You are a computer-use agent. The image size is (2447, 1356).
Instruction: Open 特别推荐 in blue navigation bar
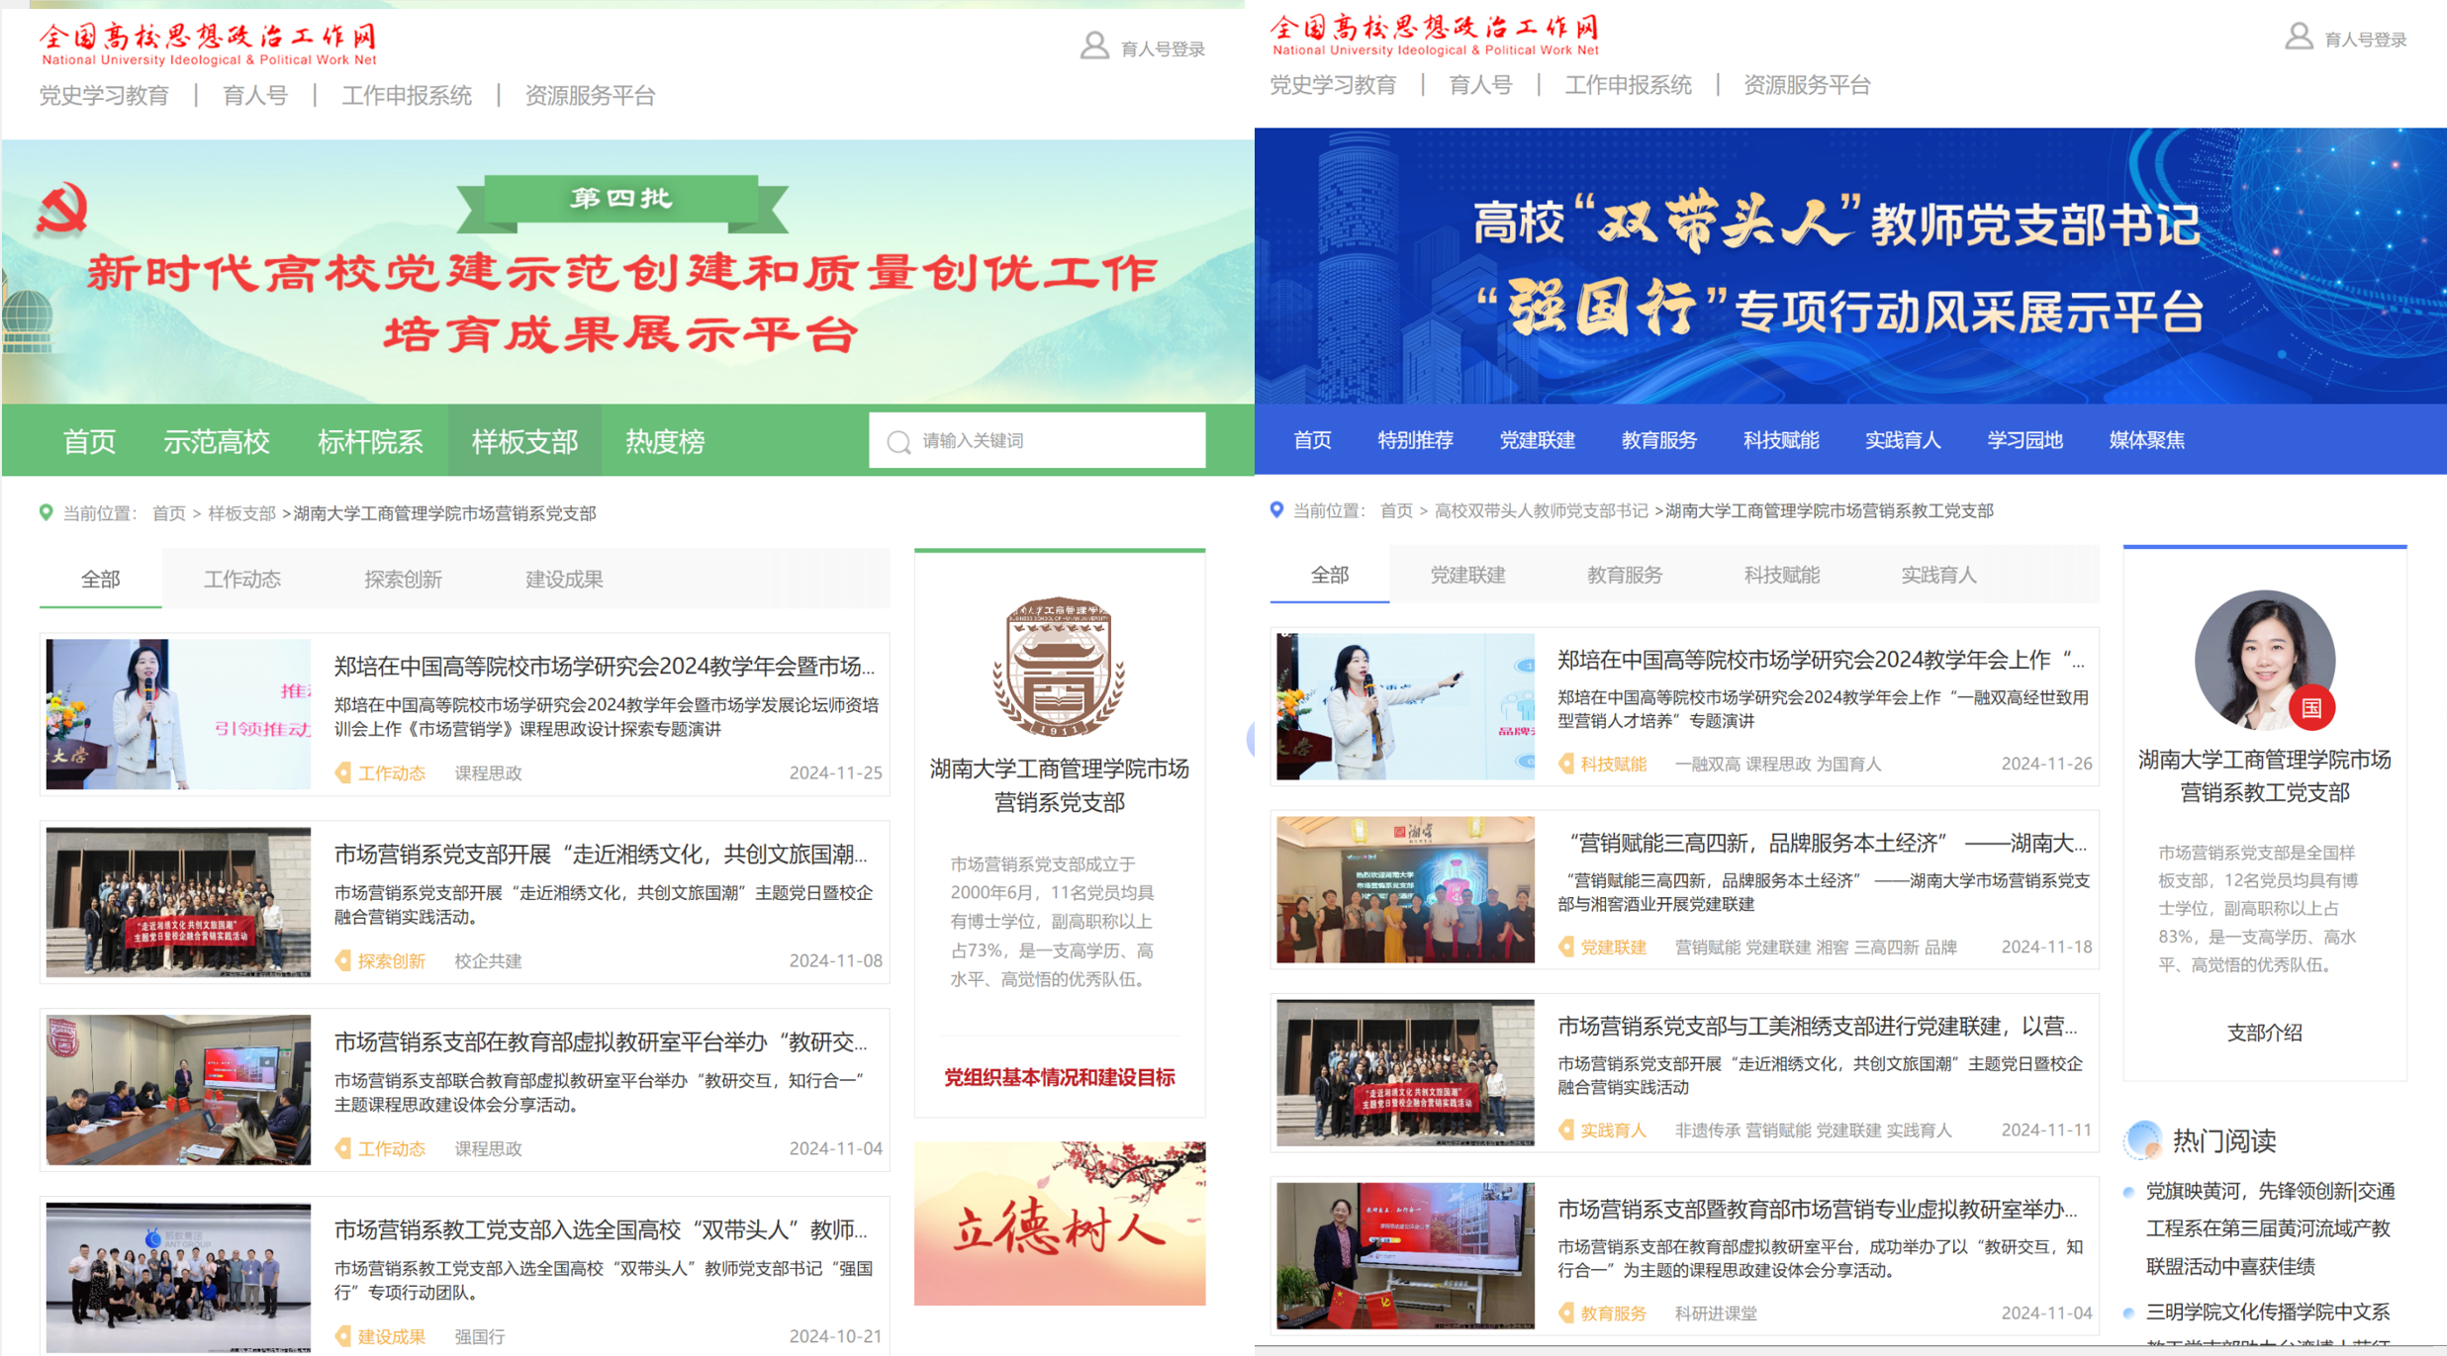[x=1415, y=440]
